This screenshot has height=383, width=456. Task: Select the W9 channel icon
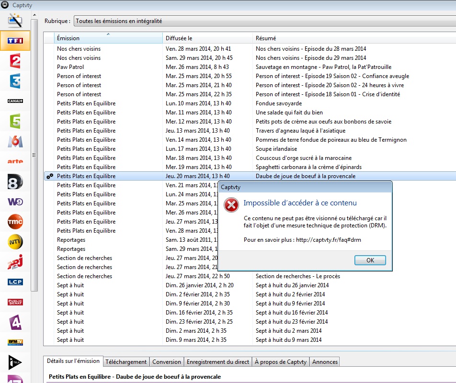(15, 202)
